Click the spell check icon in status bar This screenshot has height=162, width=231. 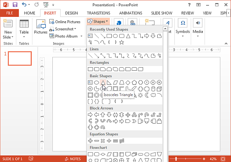pos(31,159)
